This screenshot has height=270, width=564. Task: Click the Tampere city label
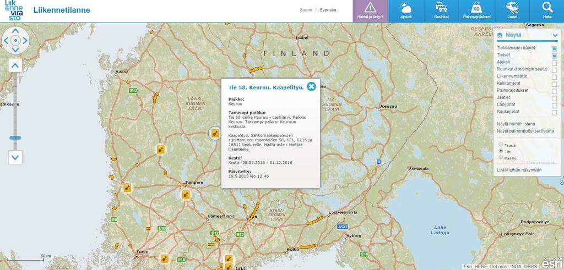coord(194,183)
